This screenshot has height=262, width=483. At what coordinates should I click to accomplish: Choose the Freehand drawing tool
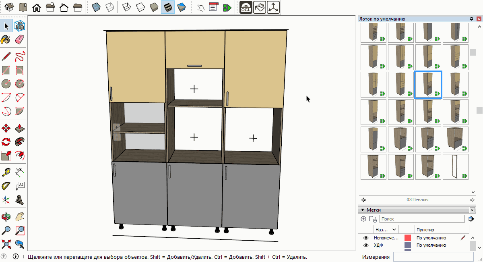pyautogui.click(x=19, y=56)
